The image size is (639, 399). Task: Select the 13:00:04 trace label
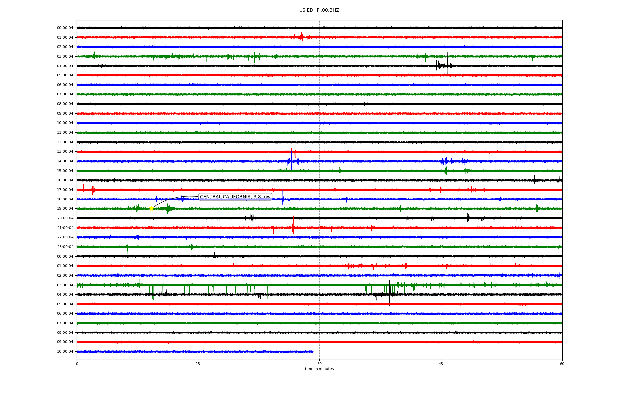65,152
